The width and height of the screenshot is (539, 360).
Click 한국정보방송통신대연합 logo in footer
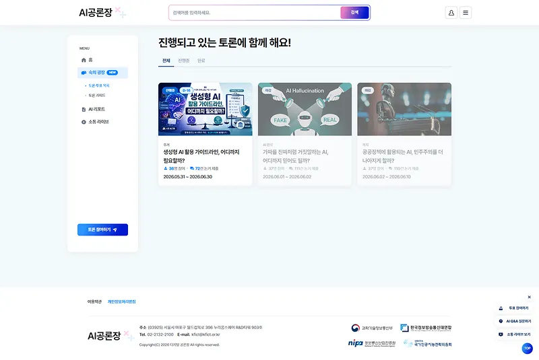pos(426,328)
